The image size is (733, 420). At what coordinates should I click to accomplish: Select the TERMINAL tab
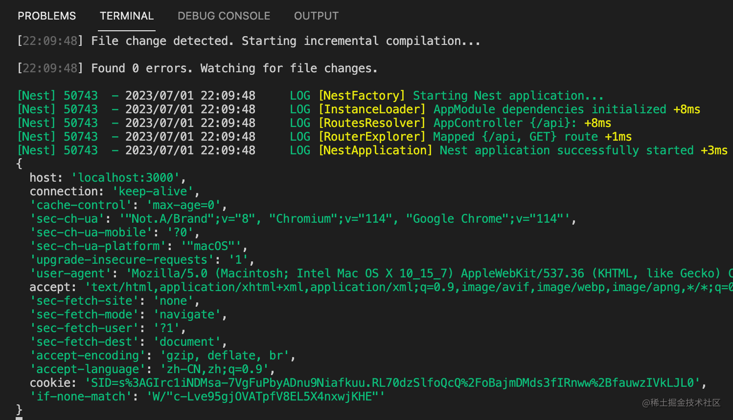[x=127, y=16]
